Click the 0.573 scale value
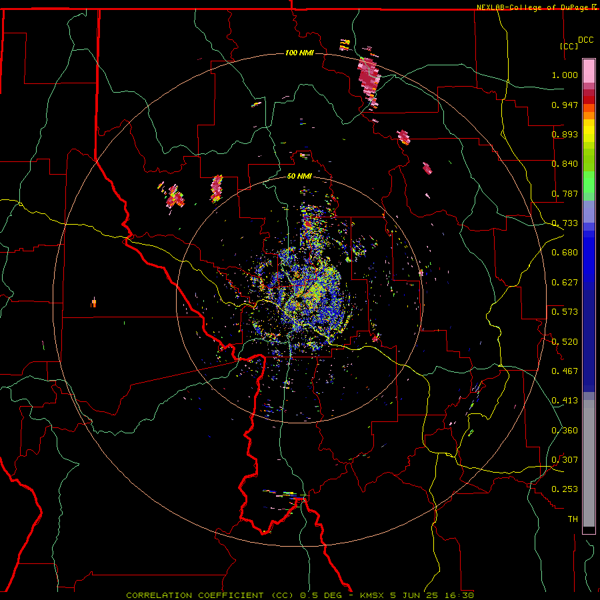Image resolution: width=600 pixels, height=600 pixels. pyautogui.click(x=565, y=312)
